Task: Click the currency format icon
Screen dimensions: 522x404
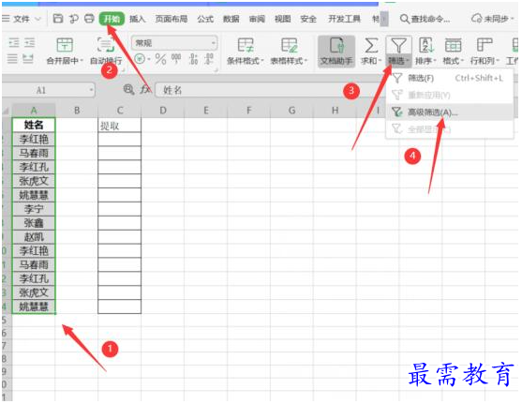Action: pos(140,59)
